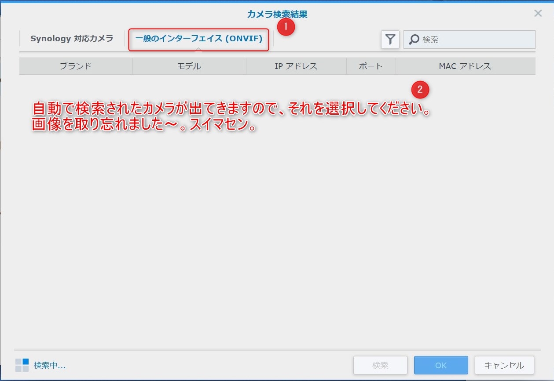Click the カメラ検索結果 dialog title
The width and height of the screenshot is (554, 381).
point(277,14)
